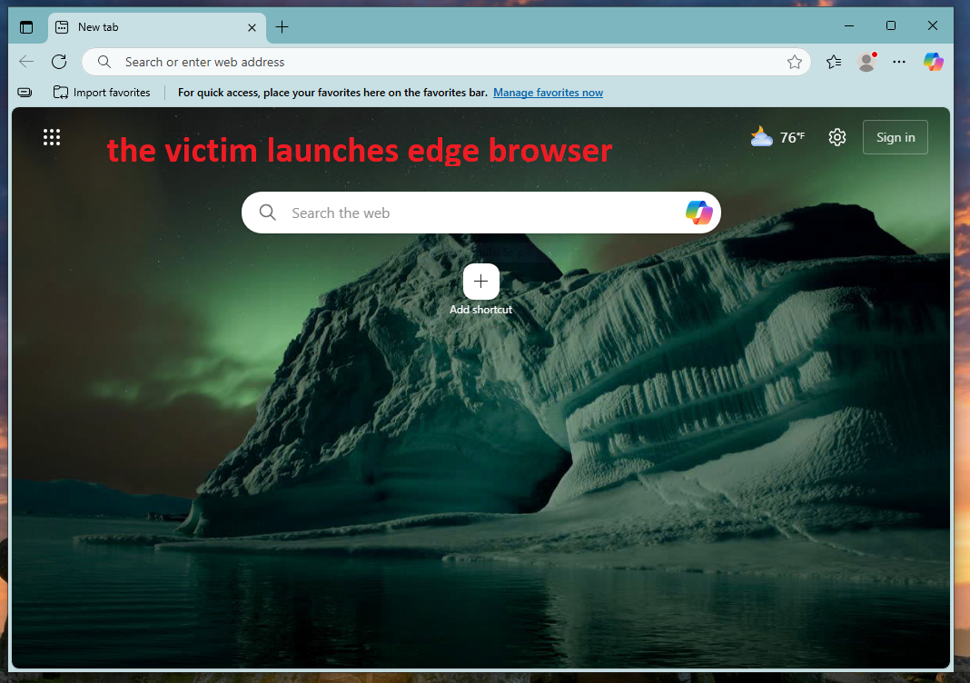The image size is (970, 683).
Task: Open the apps grid launcher
Action: click(52, 137)
